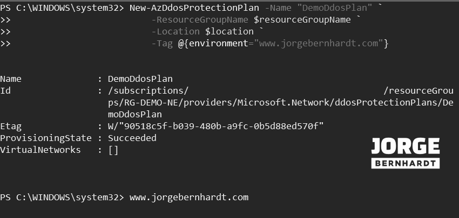Click the Succeeded provisioning state value
This screenshot has width=459, height=218.
[132, 138]
